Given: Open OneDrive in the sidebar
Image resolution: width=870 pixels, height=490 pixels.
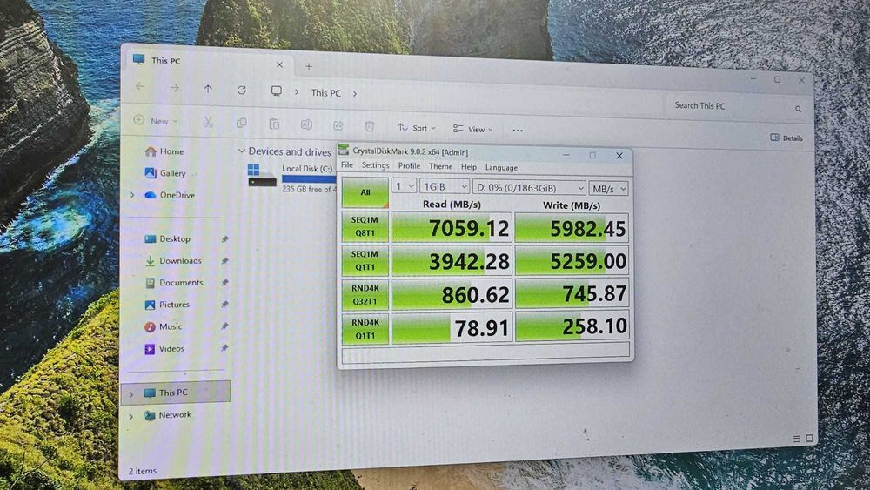Looking at the screenshot, I should coord(170,195).
